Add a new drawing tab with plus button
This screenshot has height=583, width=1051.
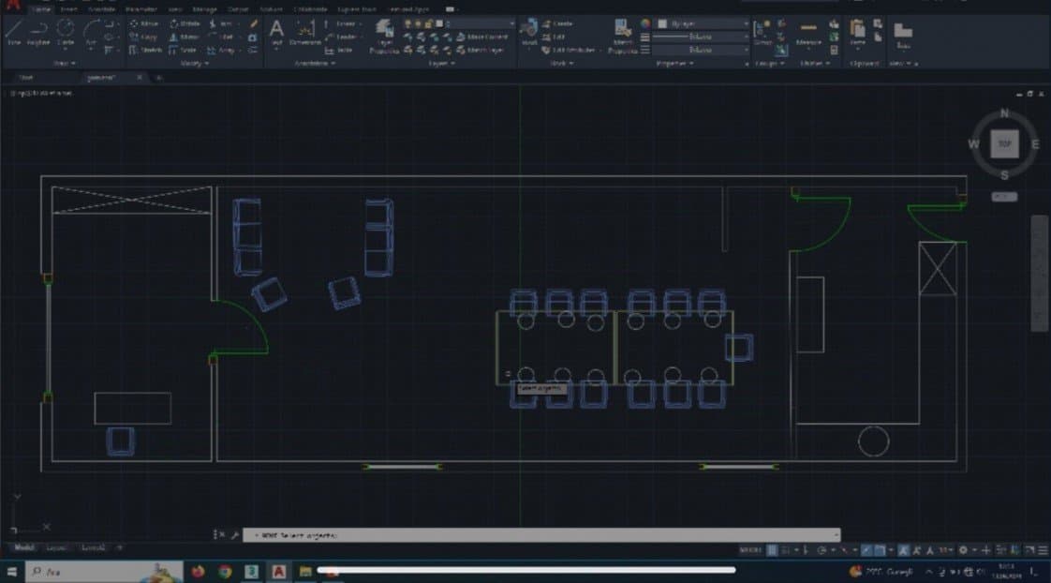(159, 78)
